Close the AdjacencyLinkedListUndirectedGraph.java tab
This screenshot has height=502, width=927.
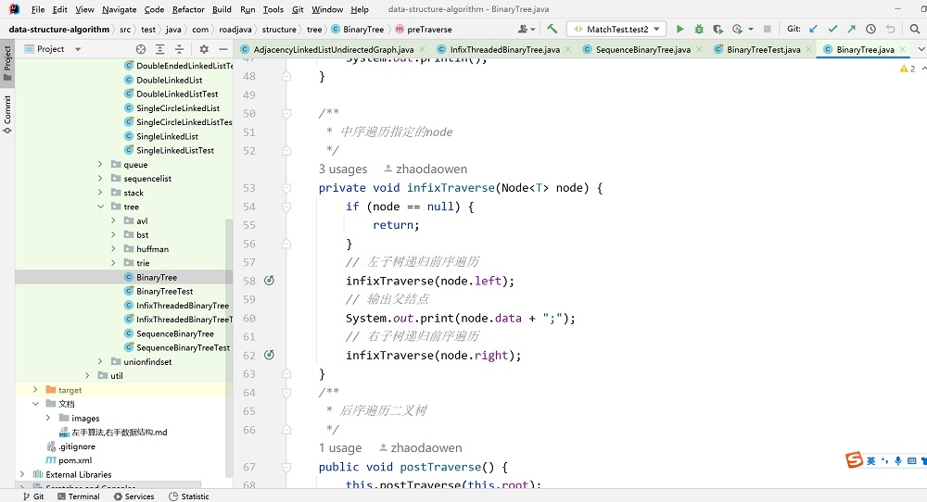click(x=422, y=50)
